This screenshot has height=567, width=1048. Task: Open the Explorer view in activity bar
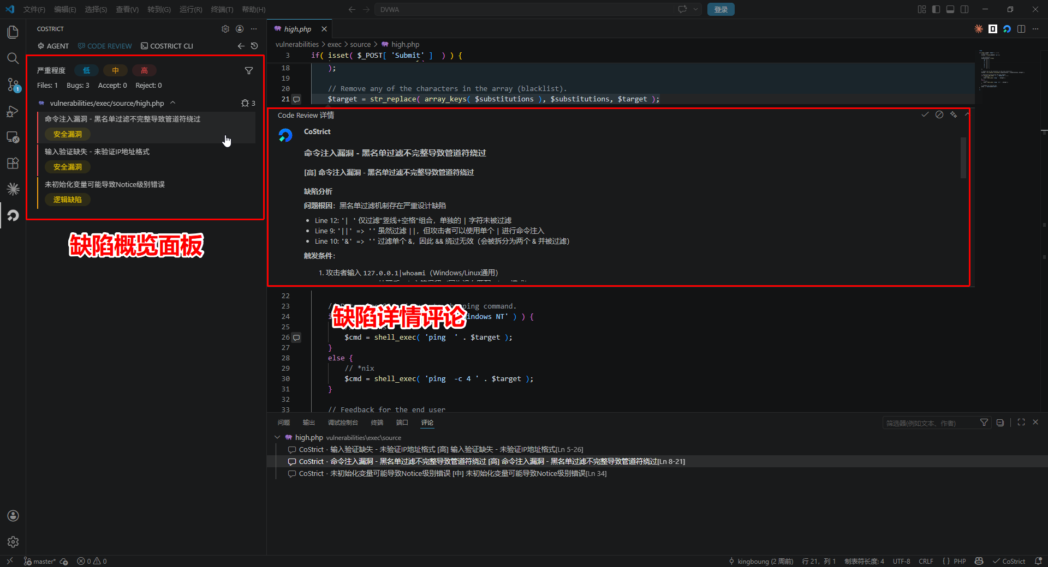click(x=13, y=32)
